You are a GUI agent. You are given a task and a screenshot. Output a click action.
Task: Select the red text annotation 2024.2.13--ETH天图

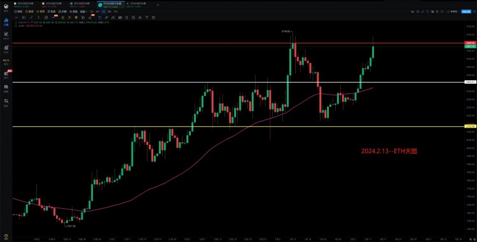tap(389, 151)
